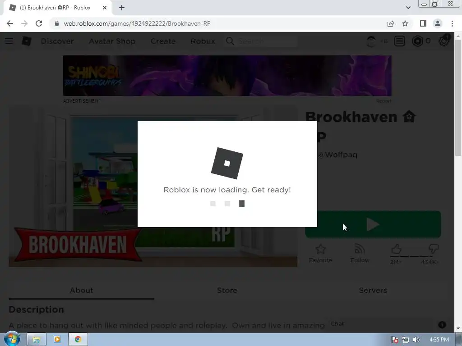Go back with the browser back arrow
This screenshot has height=346, width=462.
point(10,23)
